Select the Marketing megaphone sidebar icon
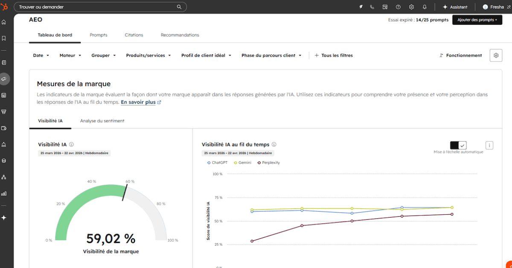This screenshot has height=268, width=512. 4,79
